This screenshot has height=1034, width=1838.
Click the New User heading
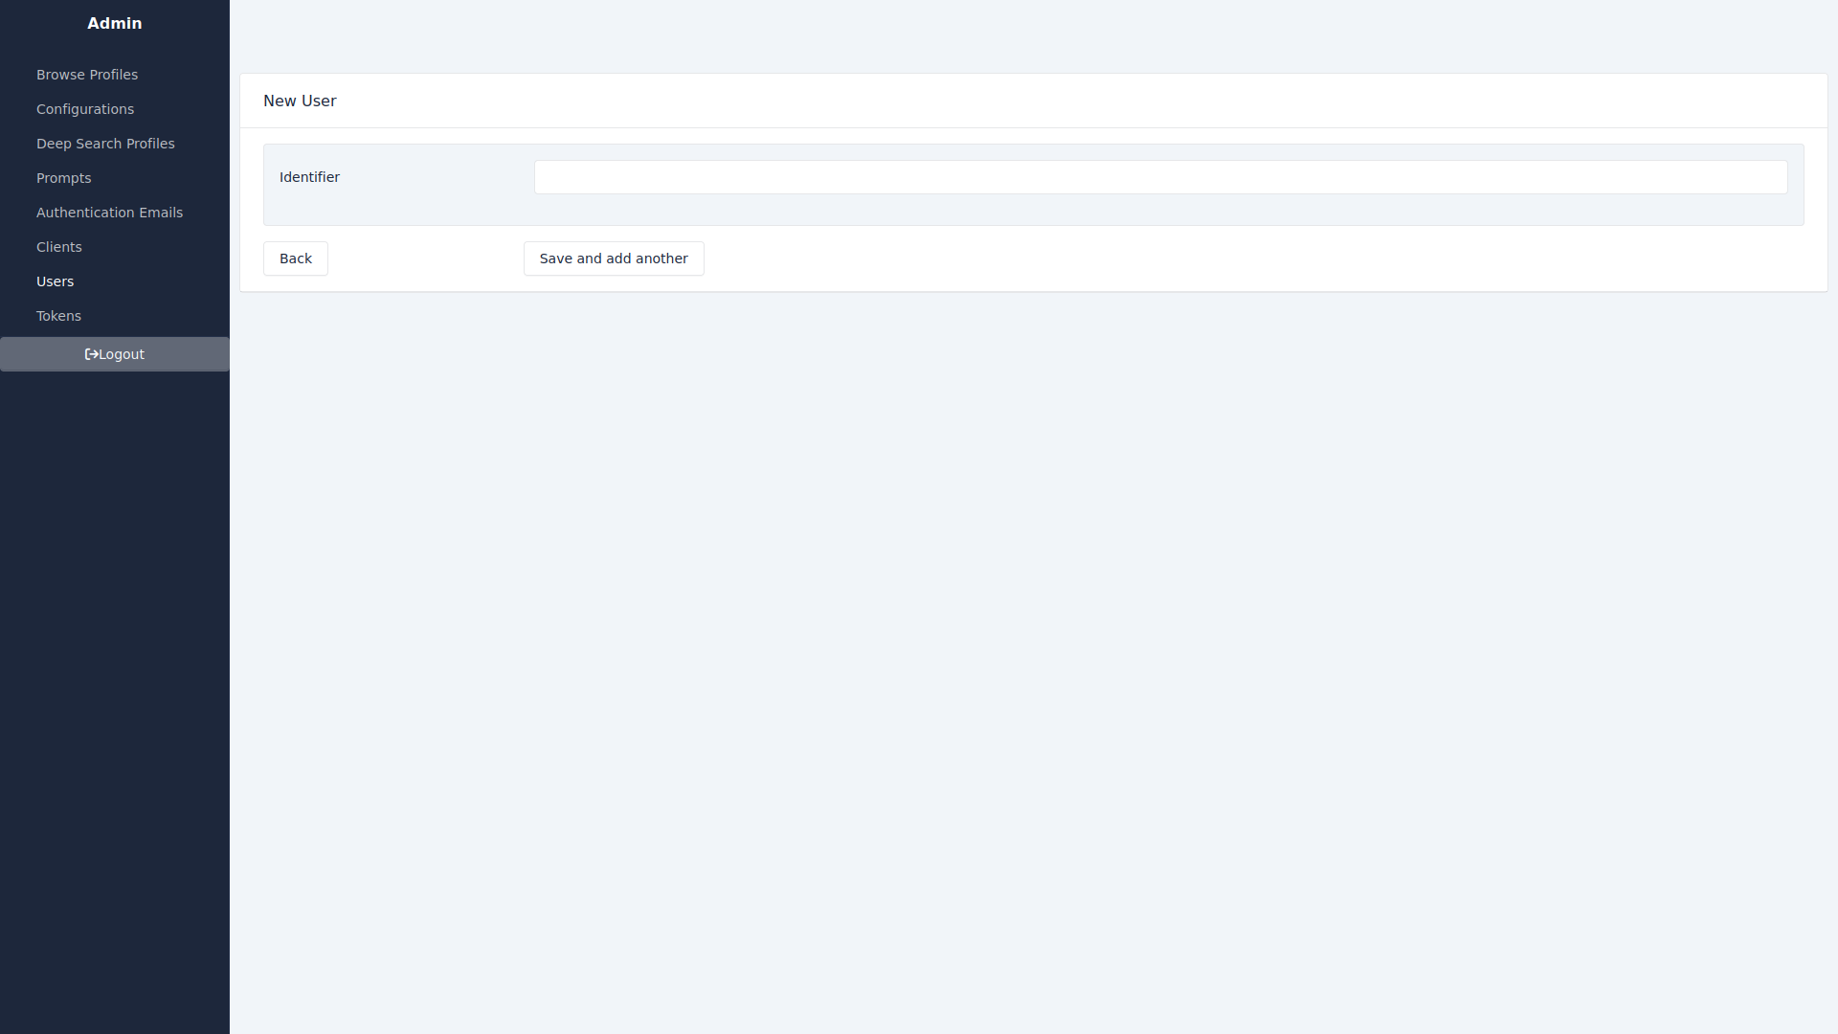coord(300,101)
